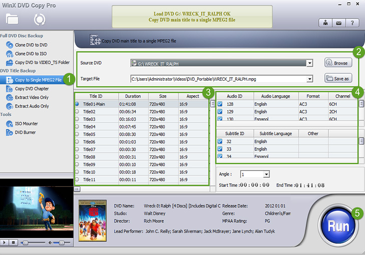Click the Audio Language column header
The width and height of the screenshot is (365, 255).
click(276, 96)
